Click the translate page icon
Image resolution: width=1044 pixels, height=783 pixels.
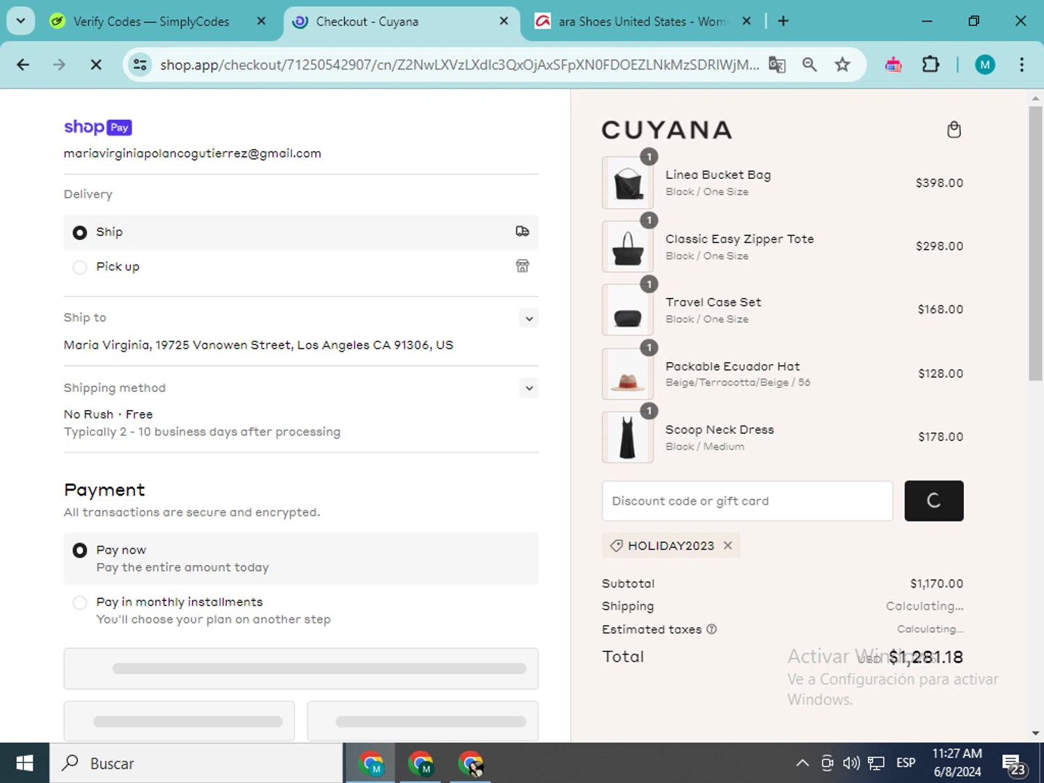(x=777, y=65)
